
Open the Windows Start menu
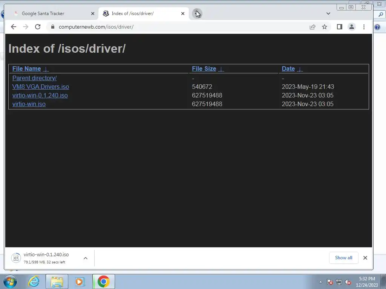pyautogui.click(x=10, y=281)
